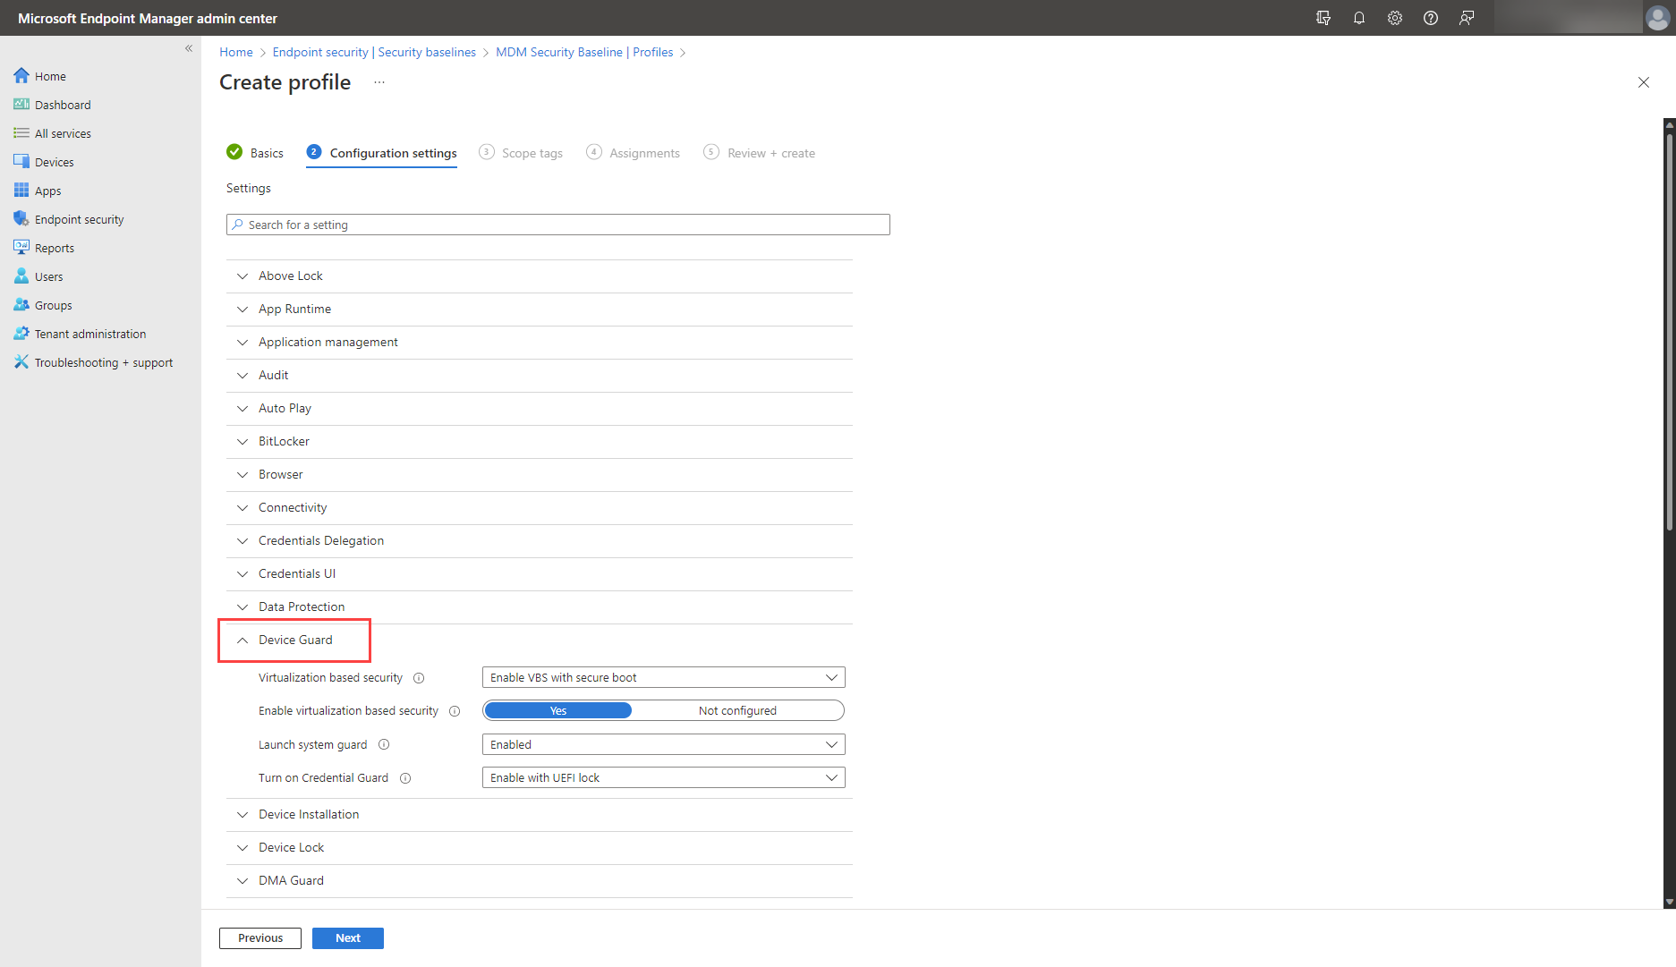The height and width of the screenshot is (967, 1676).
Task: Go to the Scope tags step tab
Action: coord(521,153)
